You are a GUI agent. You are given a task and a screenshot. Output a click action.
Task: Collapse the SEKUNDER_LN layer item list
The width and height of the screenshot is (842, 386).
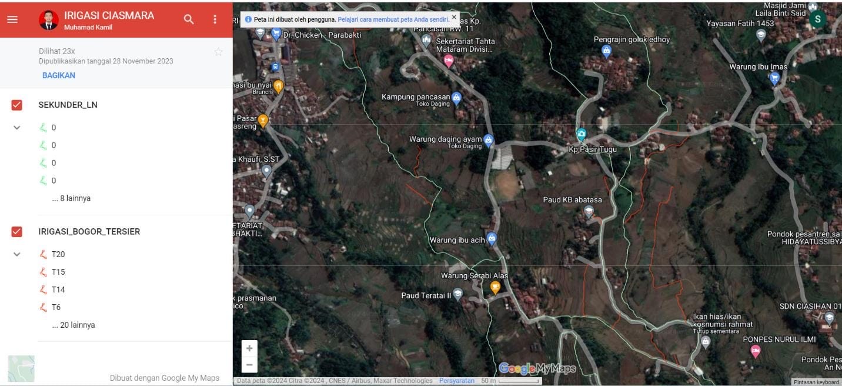click(16, 127)
